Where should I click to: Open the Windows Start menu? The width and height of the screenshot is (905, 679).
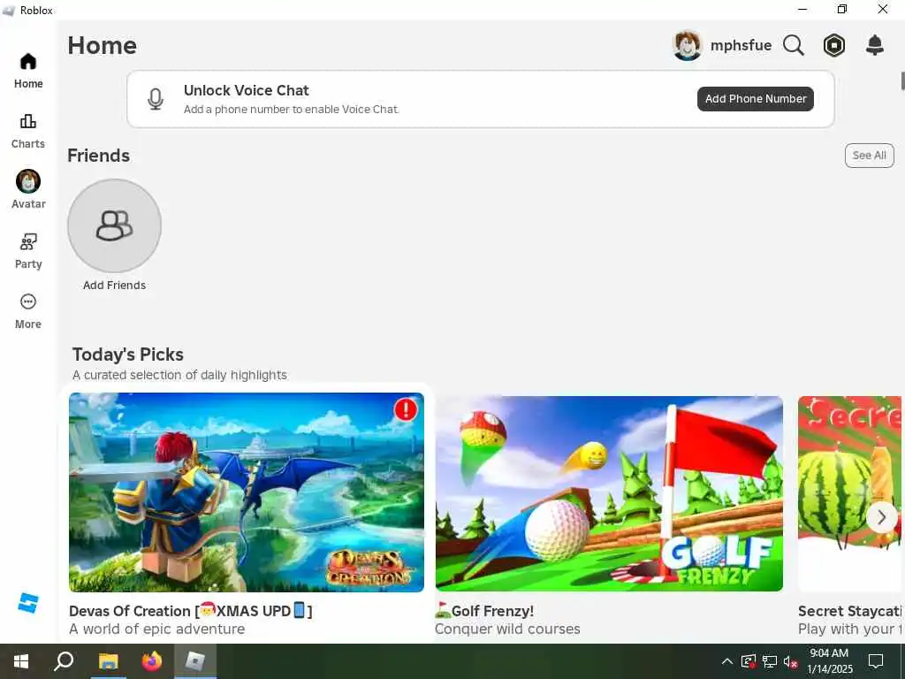pyautogui.click(x=21, y=661)
